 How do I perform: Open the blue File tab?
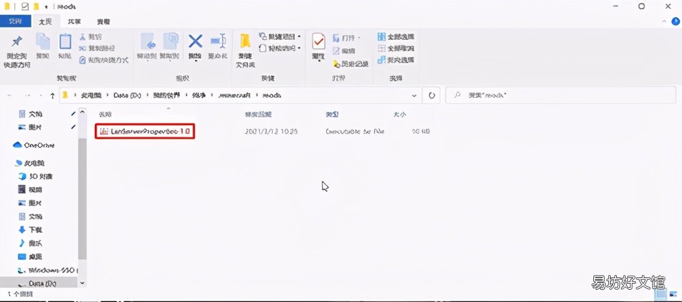15,21
